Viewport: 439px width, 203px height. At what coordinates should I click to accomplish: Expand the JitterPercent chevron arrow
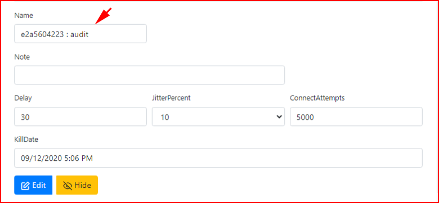(279, 117)
